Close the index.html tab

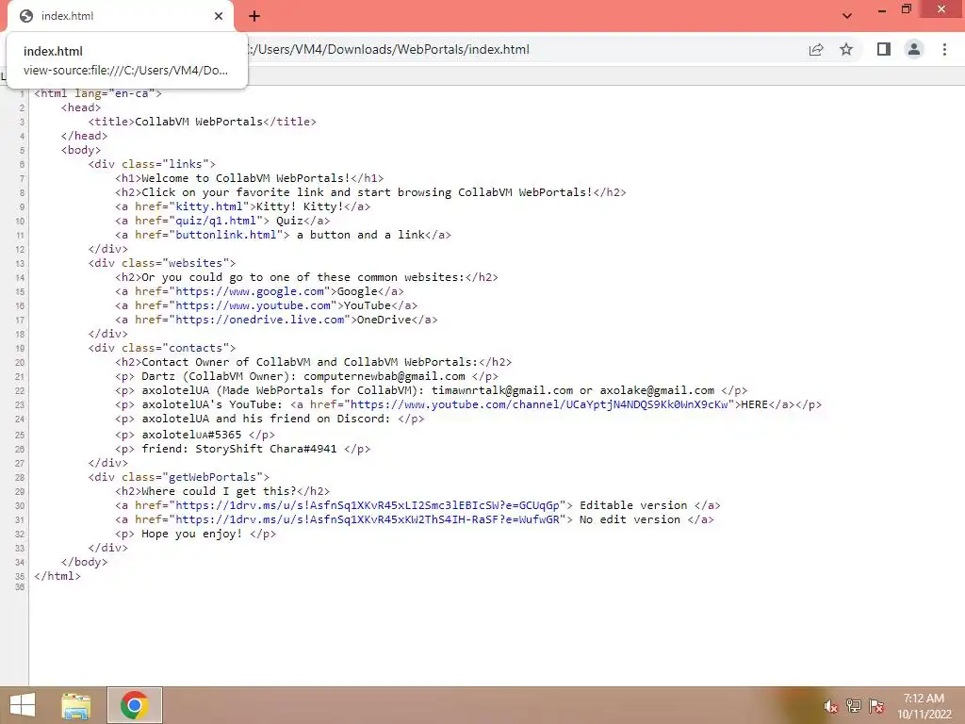click(x=219, y=16)
